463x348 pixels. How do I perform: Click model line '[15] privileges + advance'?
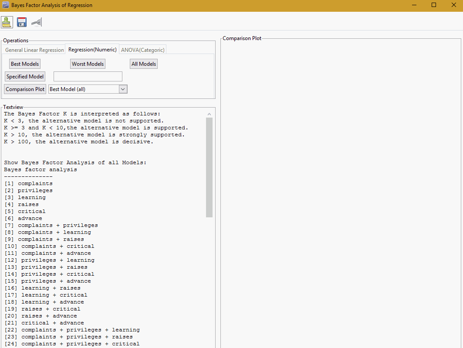pos(47,281)
